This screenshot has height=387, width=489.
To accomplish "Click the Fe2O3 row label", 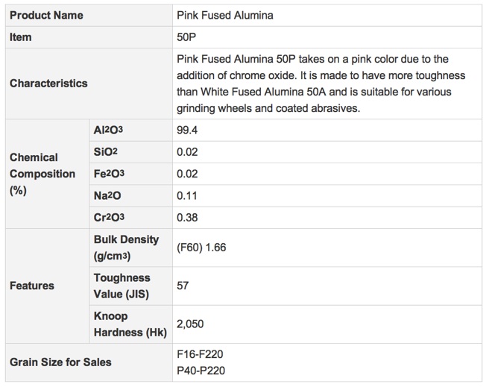I will click(109, 174).
